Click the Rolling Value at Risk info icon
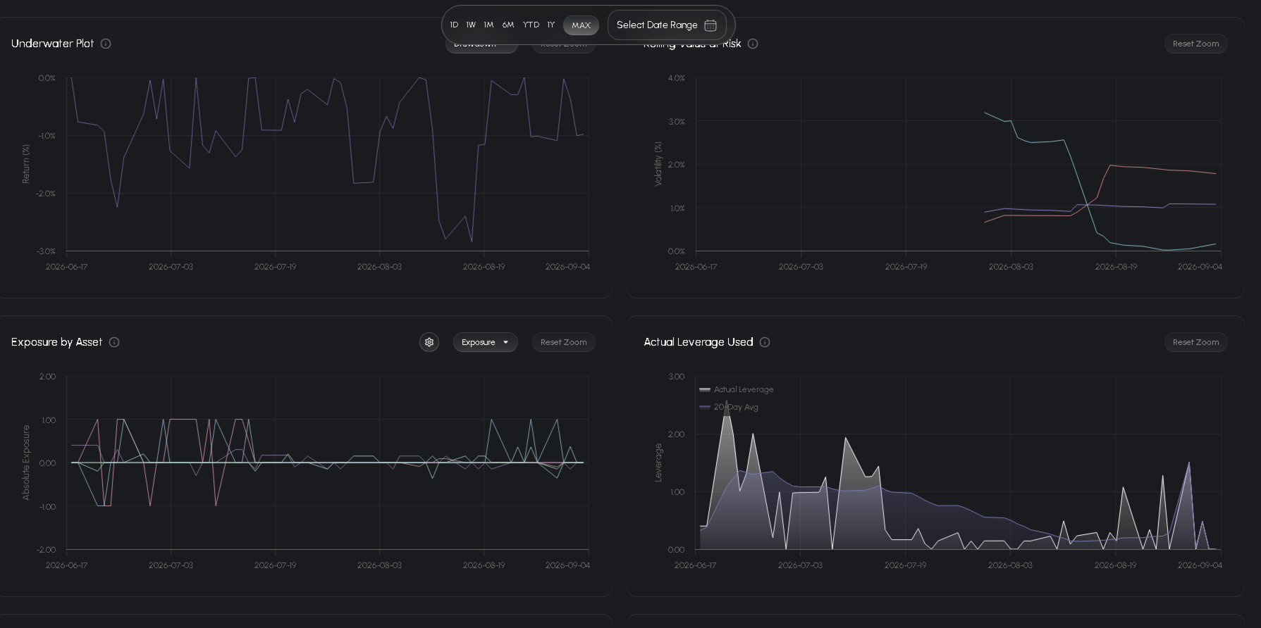1261x628 pixels. pyautogui.click(x=753, y=44)
